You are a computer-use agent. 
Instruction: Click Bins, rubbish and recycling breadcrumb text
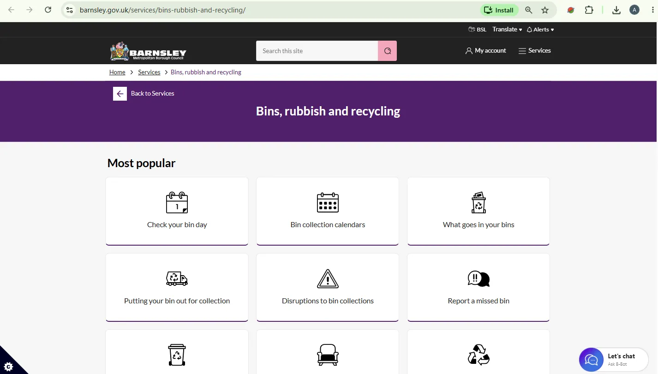coord(206,72)
